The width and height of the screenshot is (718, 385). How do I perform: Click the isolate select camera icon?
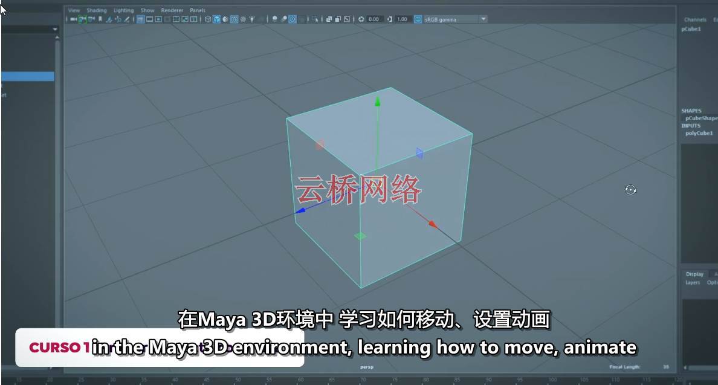315,19
